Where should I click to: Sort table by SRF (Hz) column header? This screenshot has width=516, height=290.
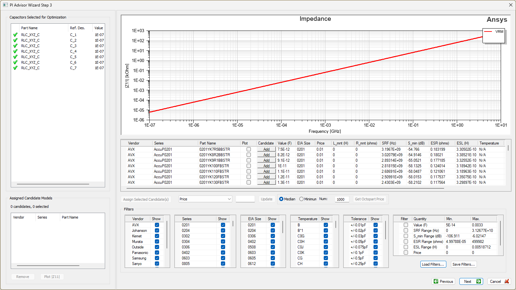389,143
